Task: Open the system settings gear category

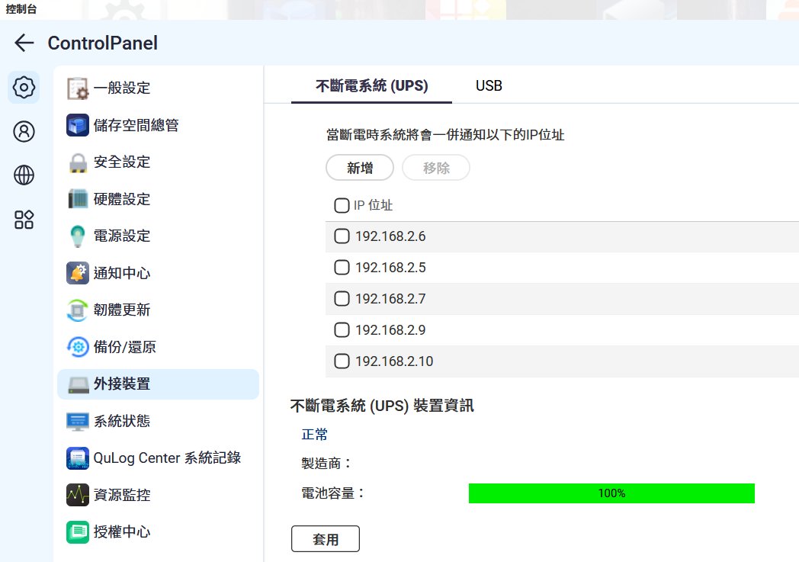Action: pos(24,88)
